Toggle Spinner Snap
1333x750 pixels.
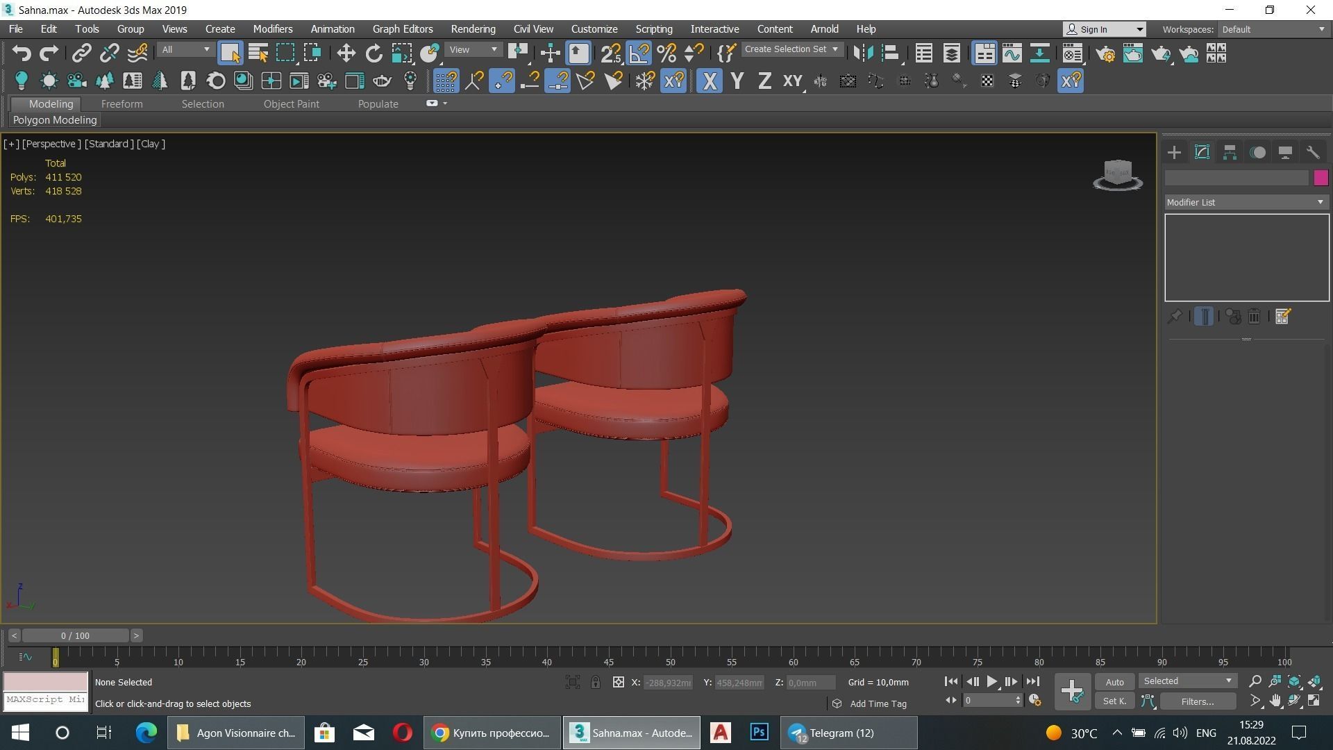click(694, 53)
